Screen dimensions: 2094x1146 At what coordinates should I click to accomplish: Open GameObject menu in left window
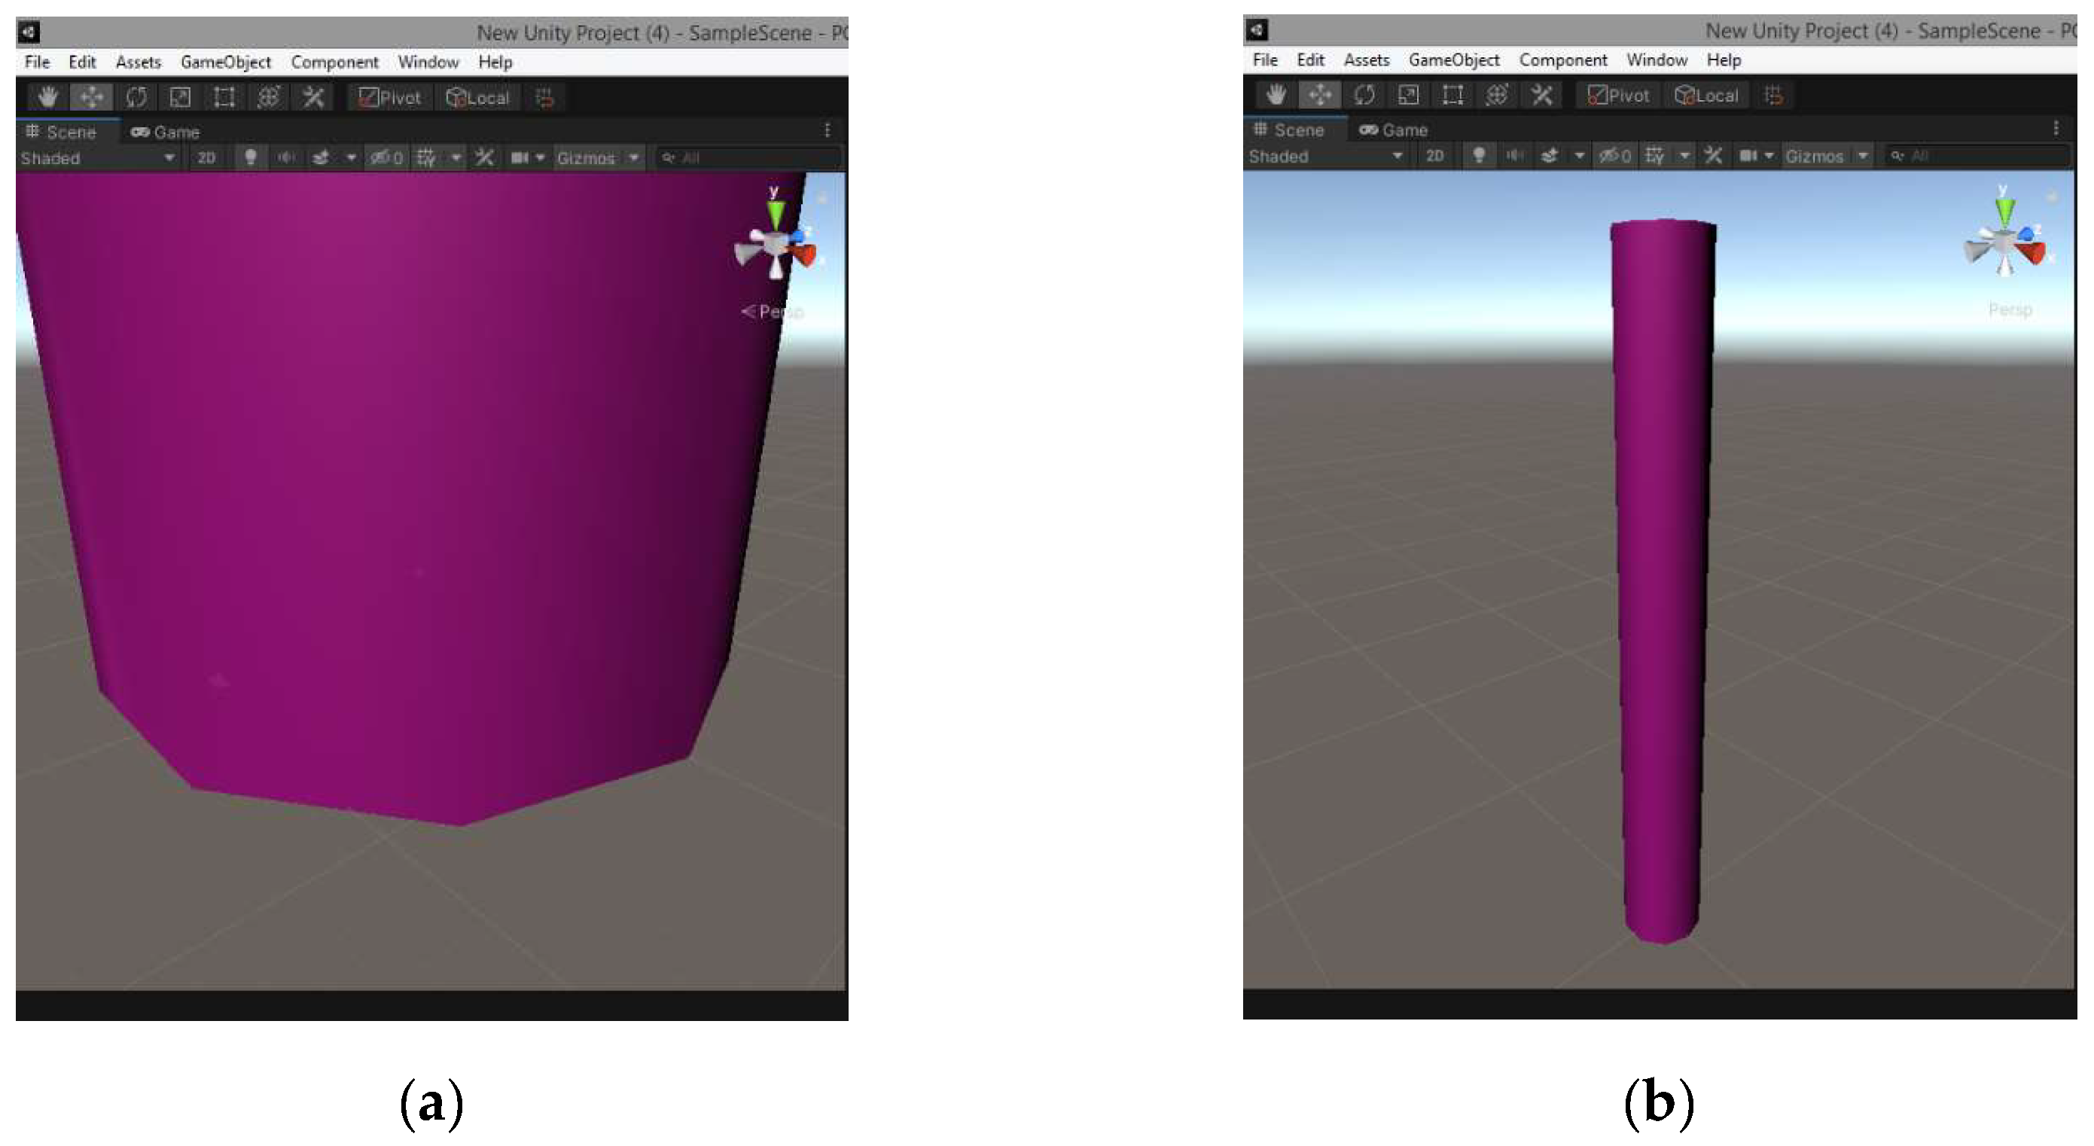coord(225,62)
